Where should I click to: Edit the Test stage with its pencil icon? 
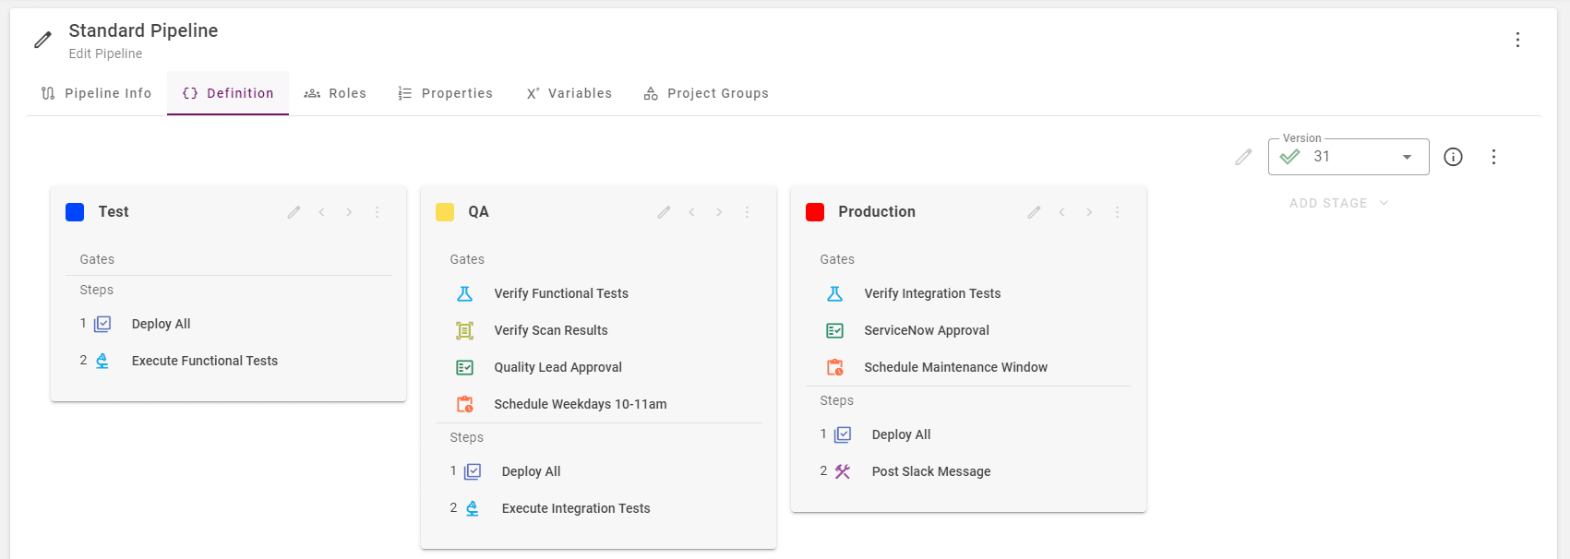[294, 212]
